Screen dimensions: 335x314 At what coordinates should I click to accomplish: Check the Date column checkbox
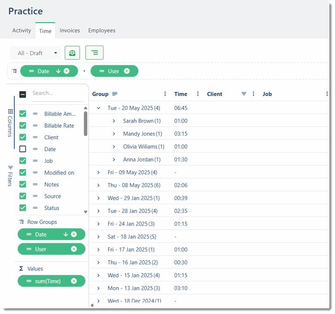click(x=23, y=149)
